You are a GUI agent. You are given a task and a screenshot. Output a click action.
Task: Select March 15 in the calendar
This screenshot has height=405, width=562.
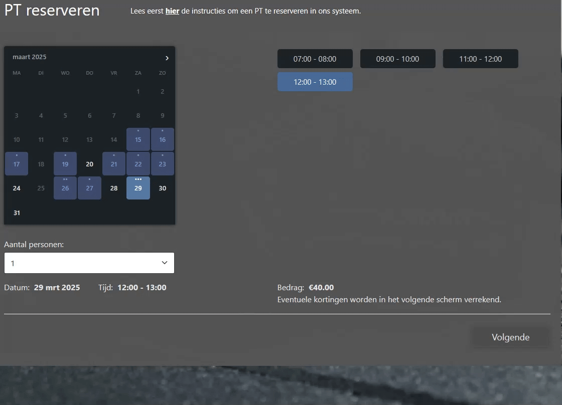coord(138,139)
